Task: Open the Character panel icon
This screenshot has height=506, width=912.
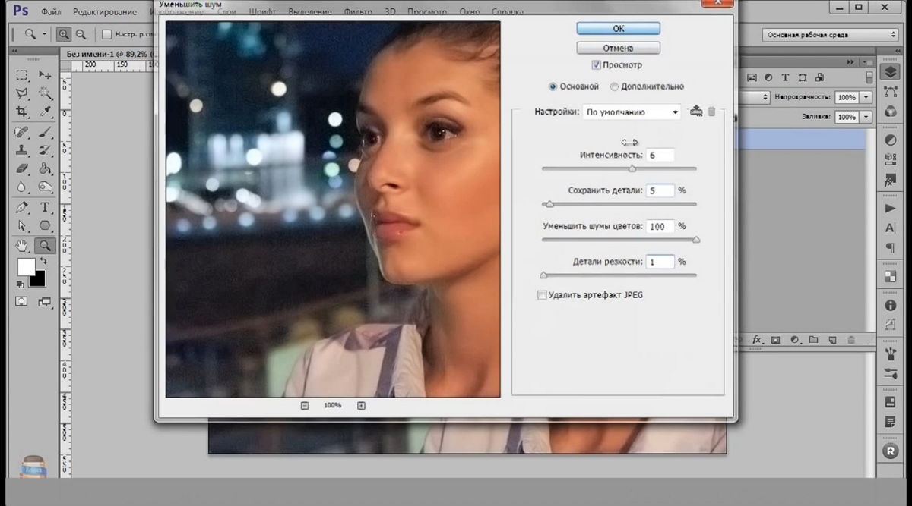Action: pyautogui.click(x=890, y=228)
